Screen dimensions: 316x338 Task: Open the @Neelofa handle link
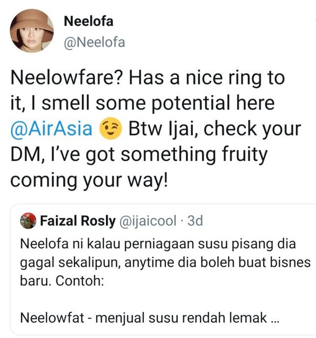(x=93, y=43)
